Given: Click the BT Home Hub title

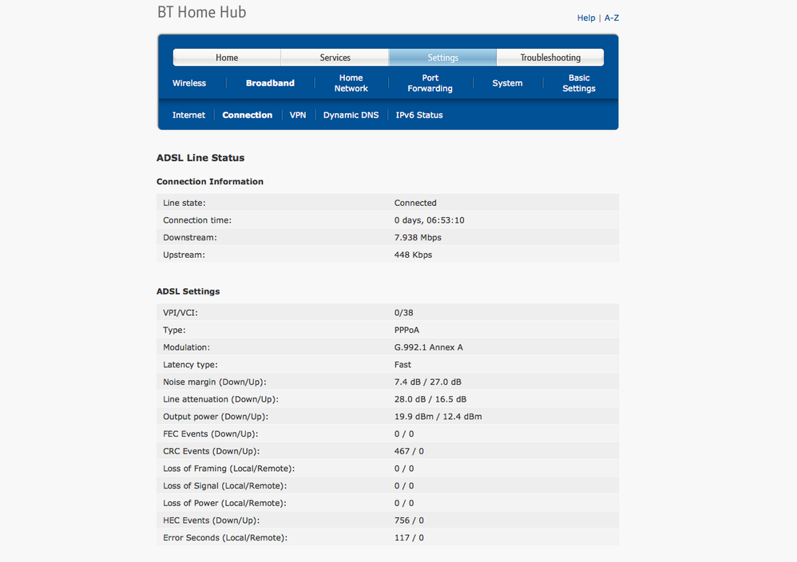Looking at the screenshot, I should pos(202,12).
